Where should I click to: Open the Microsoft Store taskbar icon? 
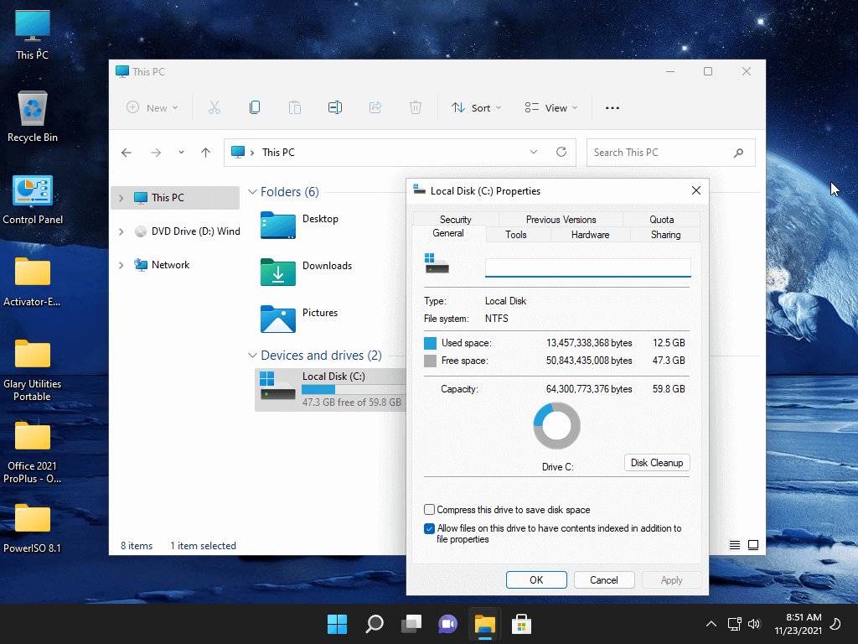pos(522,624)
